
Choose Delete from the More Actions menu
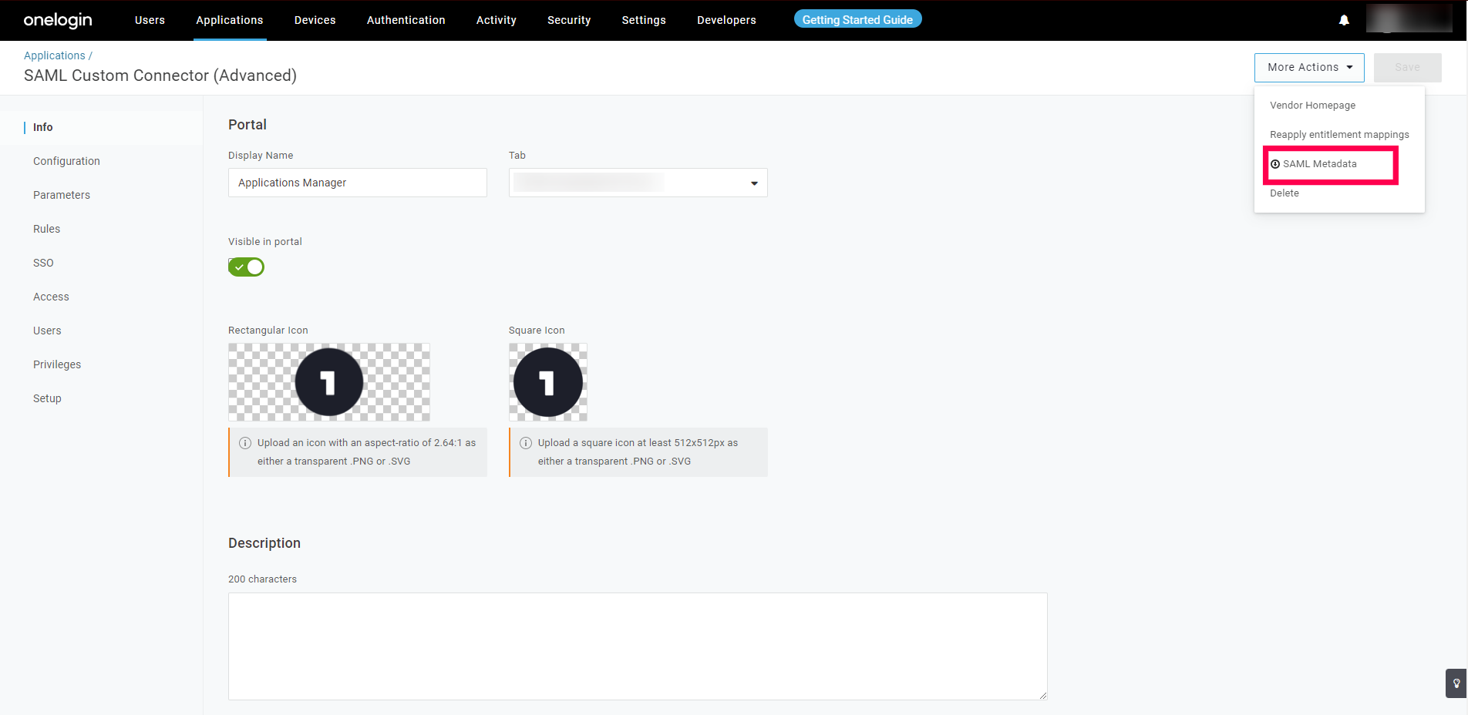coord(1284,193)
